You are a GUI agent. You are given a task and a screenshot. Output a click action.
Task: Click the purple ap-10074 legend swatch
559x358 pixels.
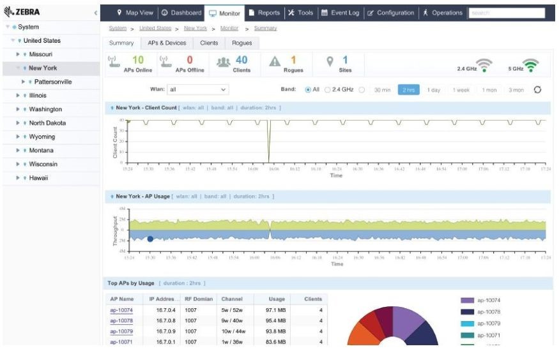tap(468, 301)
